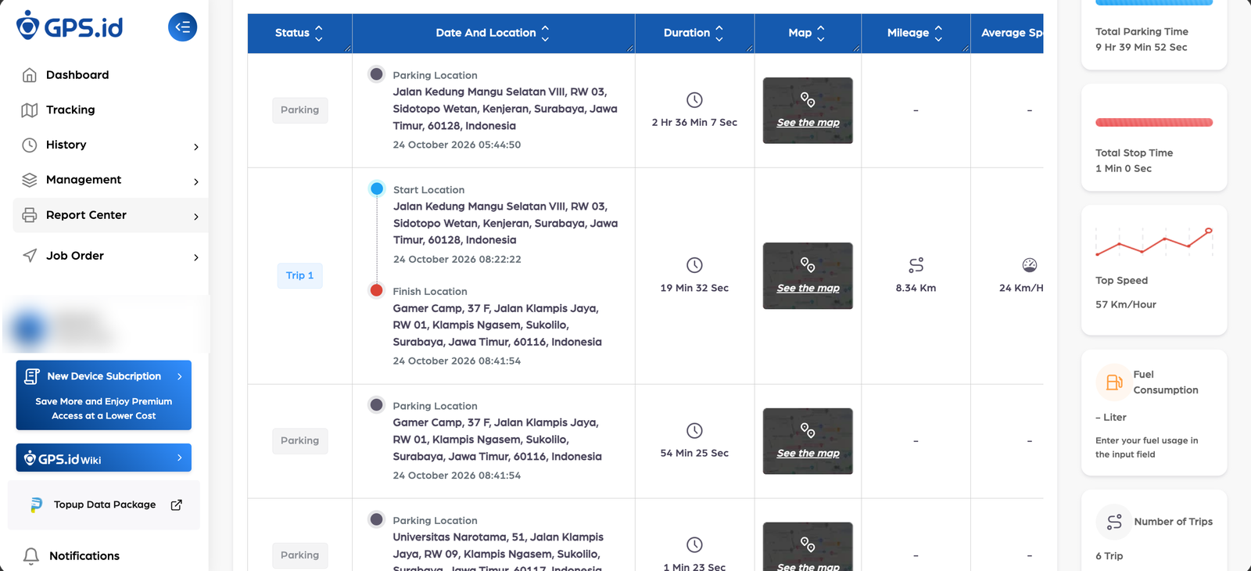
Task: See the map for the 54 Min 25 Sec parking
Action: click(808, 441)
